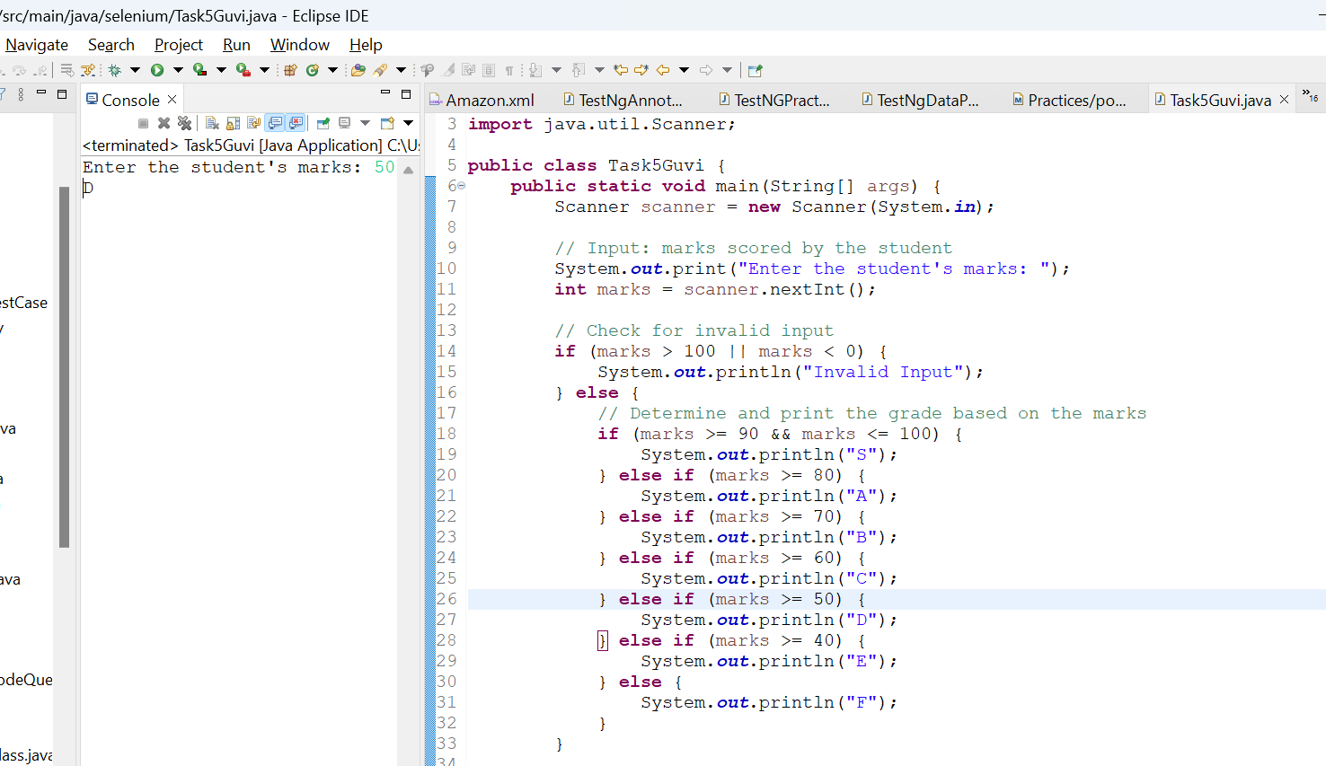Click the Debug bug icon
Viewport: 1326px width, 766px height.
[x=114, y=70]
